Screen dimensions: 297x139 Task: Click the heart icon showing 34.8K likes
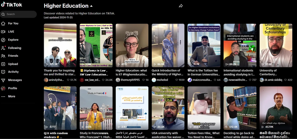coord(103,80)
